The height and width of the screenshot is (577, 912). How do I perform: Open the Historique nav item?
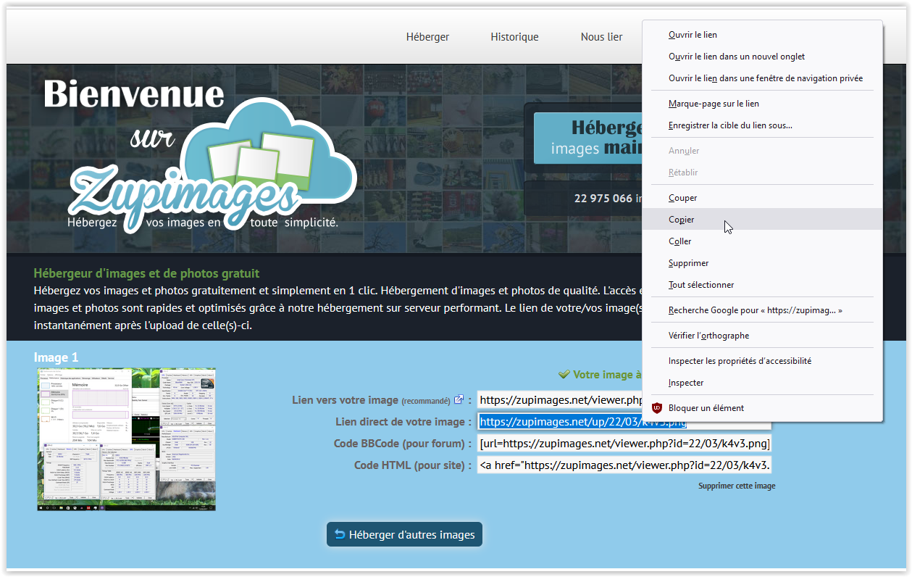click(x=514, y=37)
